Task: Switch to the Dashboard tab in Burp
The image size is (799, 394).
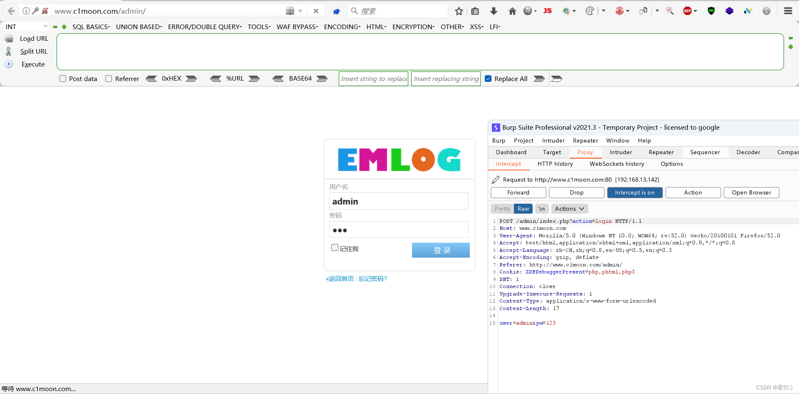Action: click(511, 152)
